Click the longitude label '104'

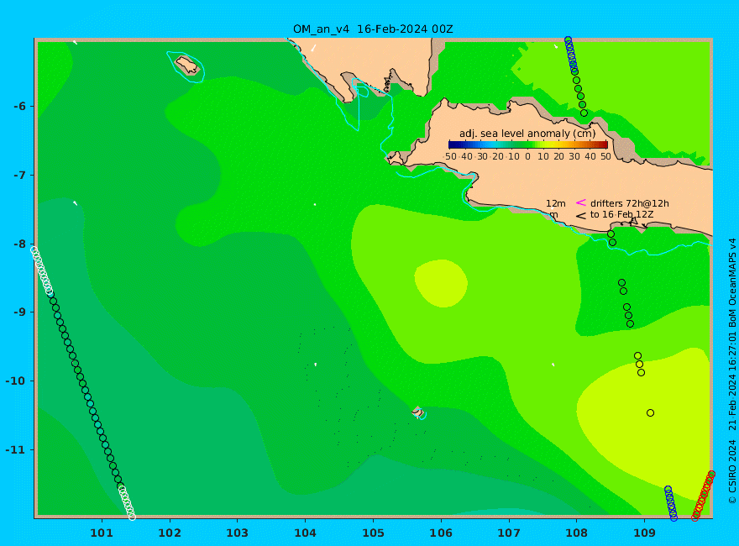305,533
